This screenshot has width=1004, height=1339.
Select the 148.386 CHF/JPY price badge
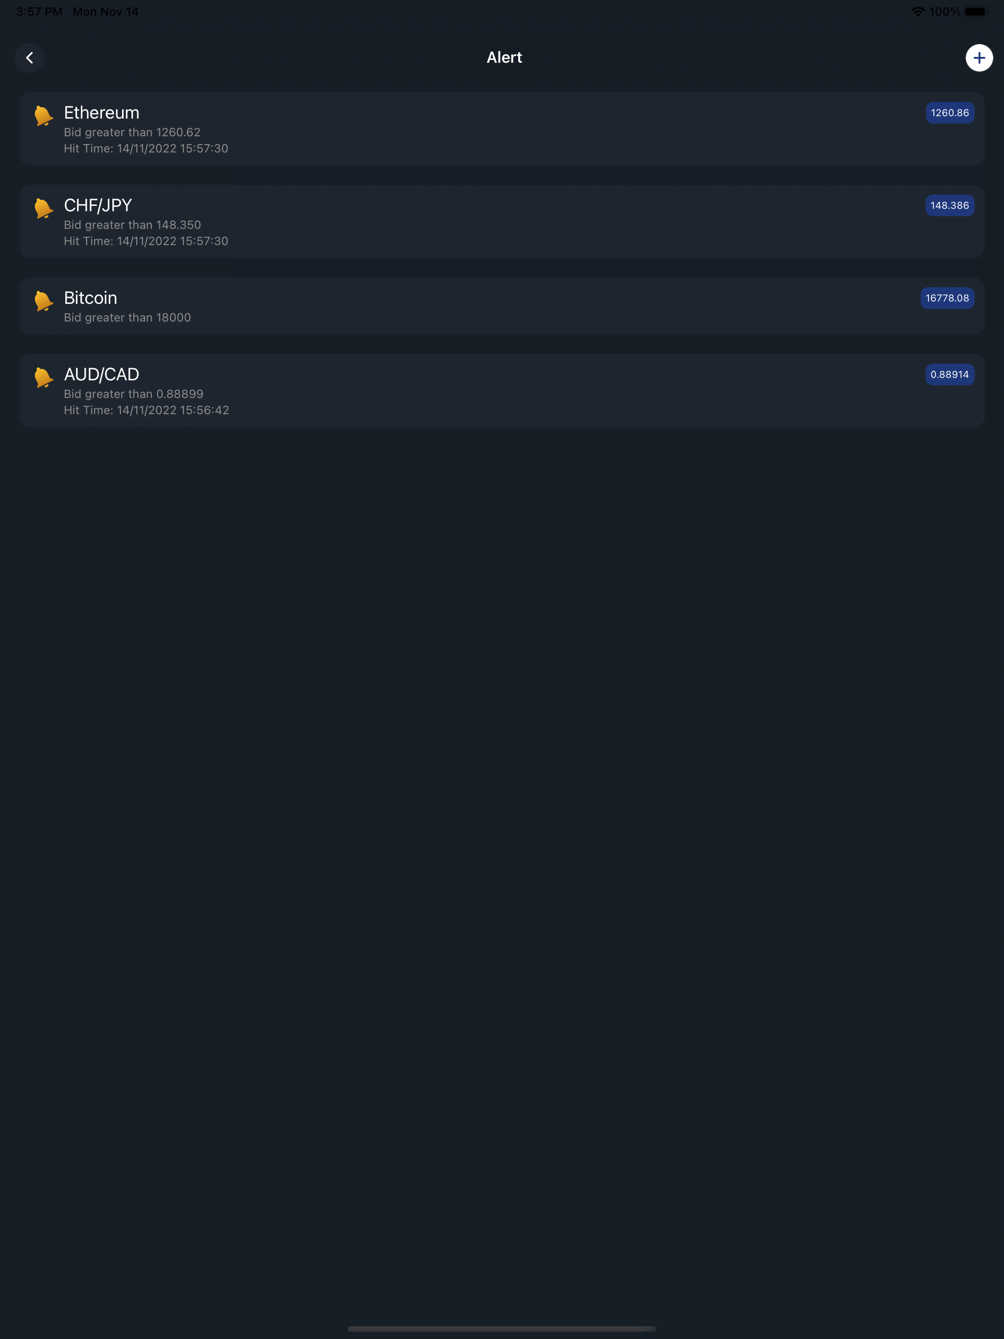click(x=950, y=205)
